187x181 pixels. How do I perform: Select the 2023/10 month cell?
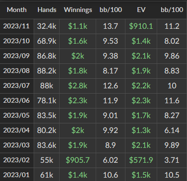pos(16,41)
